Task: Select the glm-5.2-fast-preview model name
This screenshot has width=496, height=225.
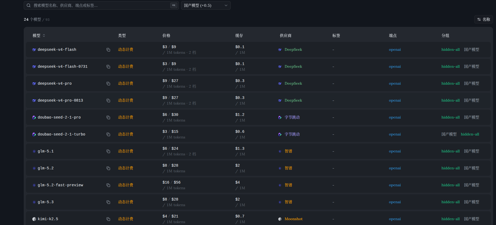Action: (60, 185)
